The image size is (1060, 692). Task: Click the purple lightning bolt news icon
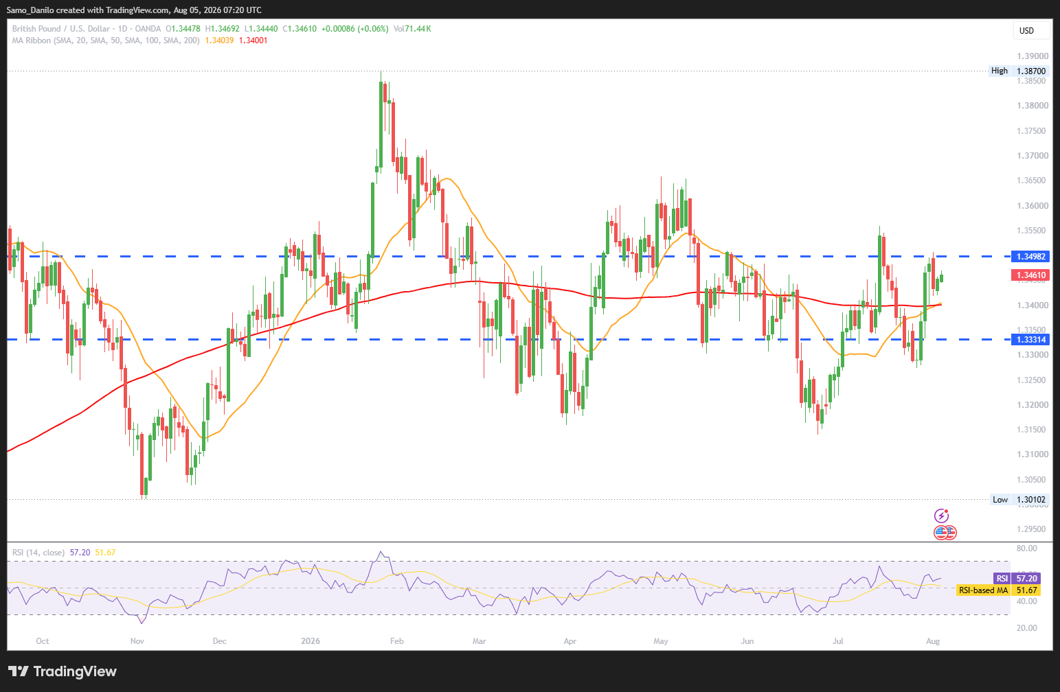pyautogui.click(x=941, y=516)
